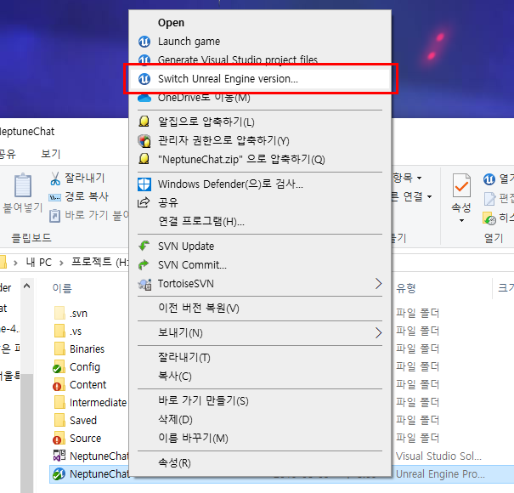Click the history clock icon in ribbon
Image resolution: width=514 pixels, height=493 pixels.
pos(489,218)
